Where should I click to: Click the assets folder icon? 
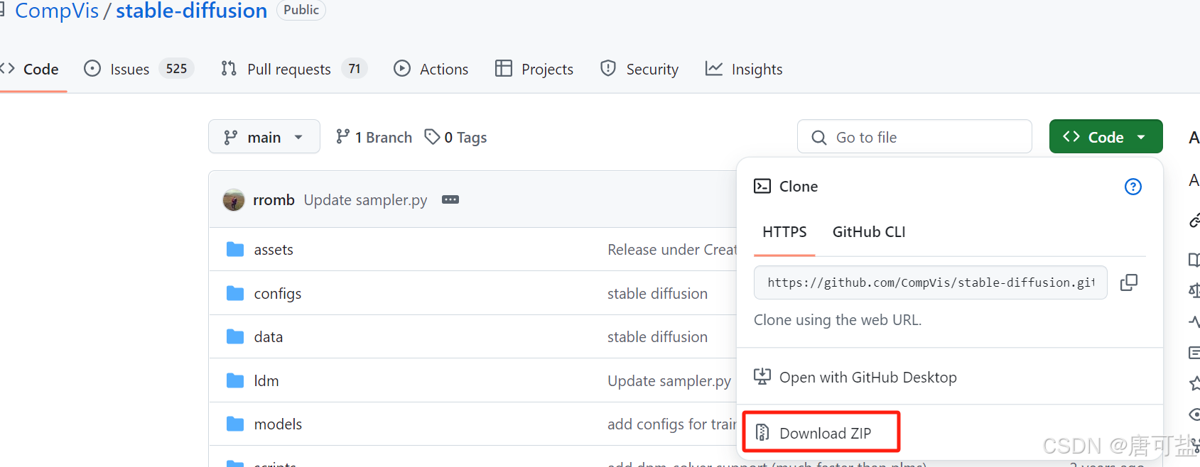point(235,249)
